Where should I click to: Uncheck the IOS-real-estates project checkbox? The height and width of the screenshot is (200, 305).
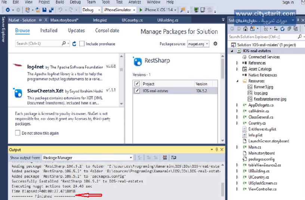point(137,91)
